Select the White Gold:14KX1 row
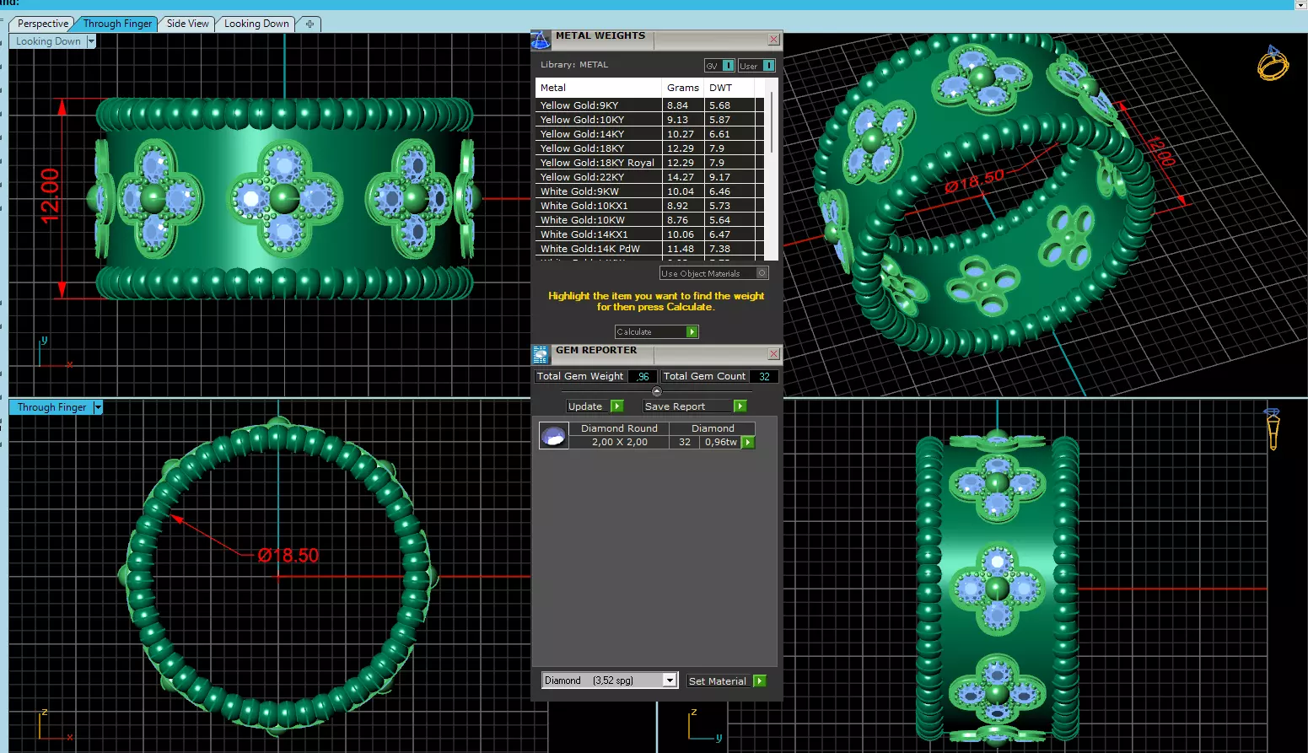The image size is (1308, 753). coord(649,234)
